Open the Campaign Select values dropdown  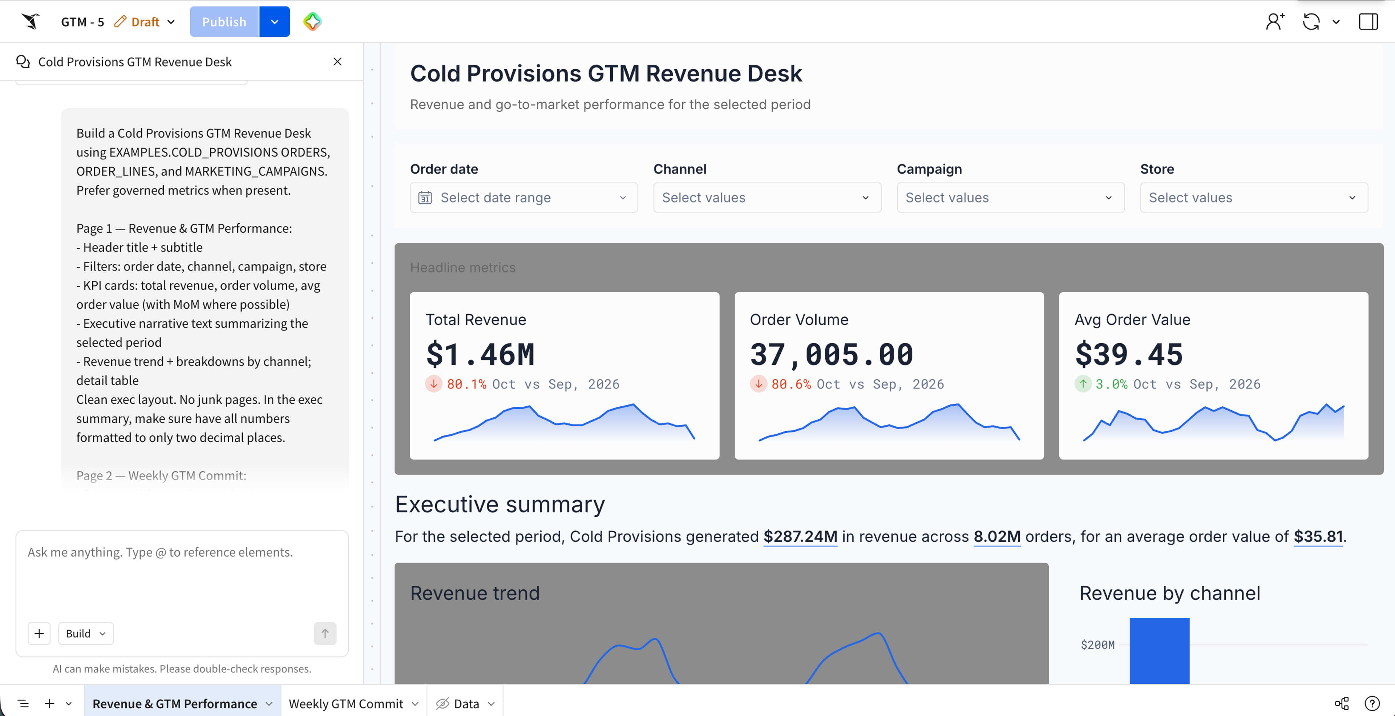[x=1011, y=198]
